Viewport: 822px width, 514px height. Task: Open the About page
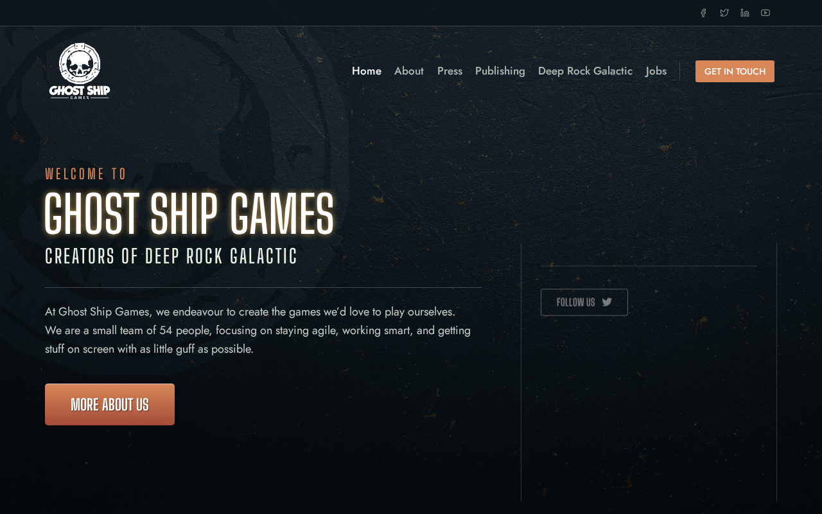click(409, 71)
